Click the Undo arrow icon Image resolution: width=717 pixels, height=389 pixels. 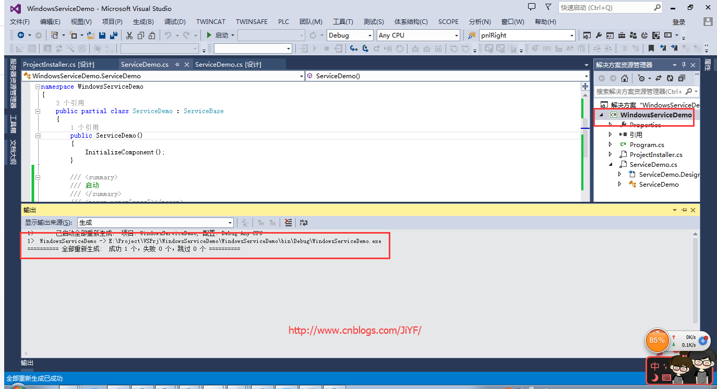click(x=168, y=35)
